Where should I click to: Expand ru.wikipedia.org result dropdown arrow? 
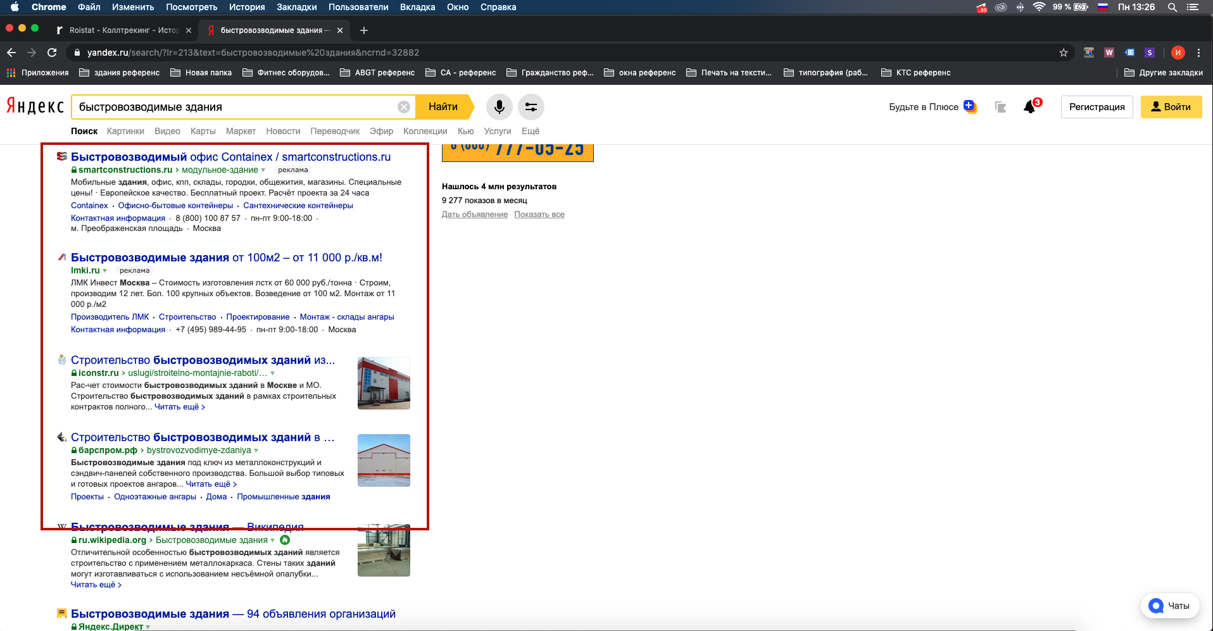273,540
